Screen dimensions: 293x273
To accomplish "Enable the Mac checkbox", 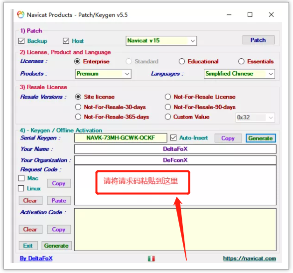I will coord(21,178).
